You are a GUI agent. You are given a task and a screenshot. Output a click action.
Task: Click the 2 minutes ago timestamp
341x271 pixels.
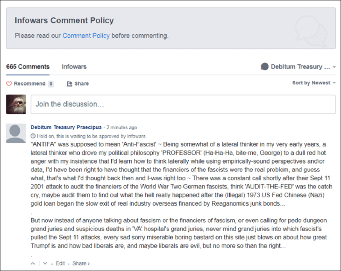click(122, 127)
